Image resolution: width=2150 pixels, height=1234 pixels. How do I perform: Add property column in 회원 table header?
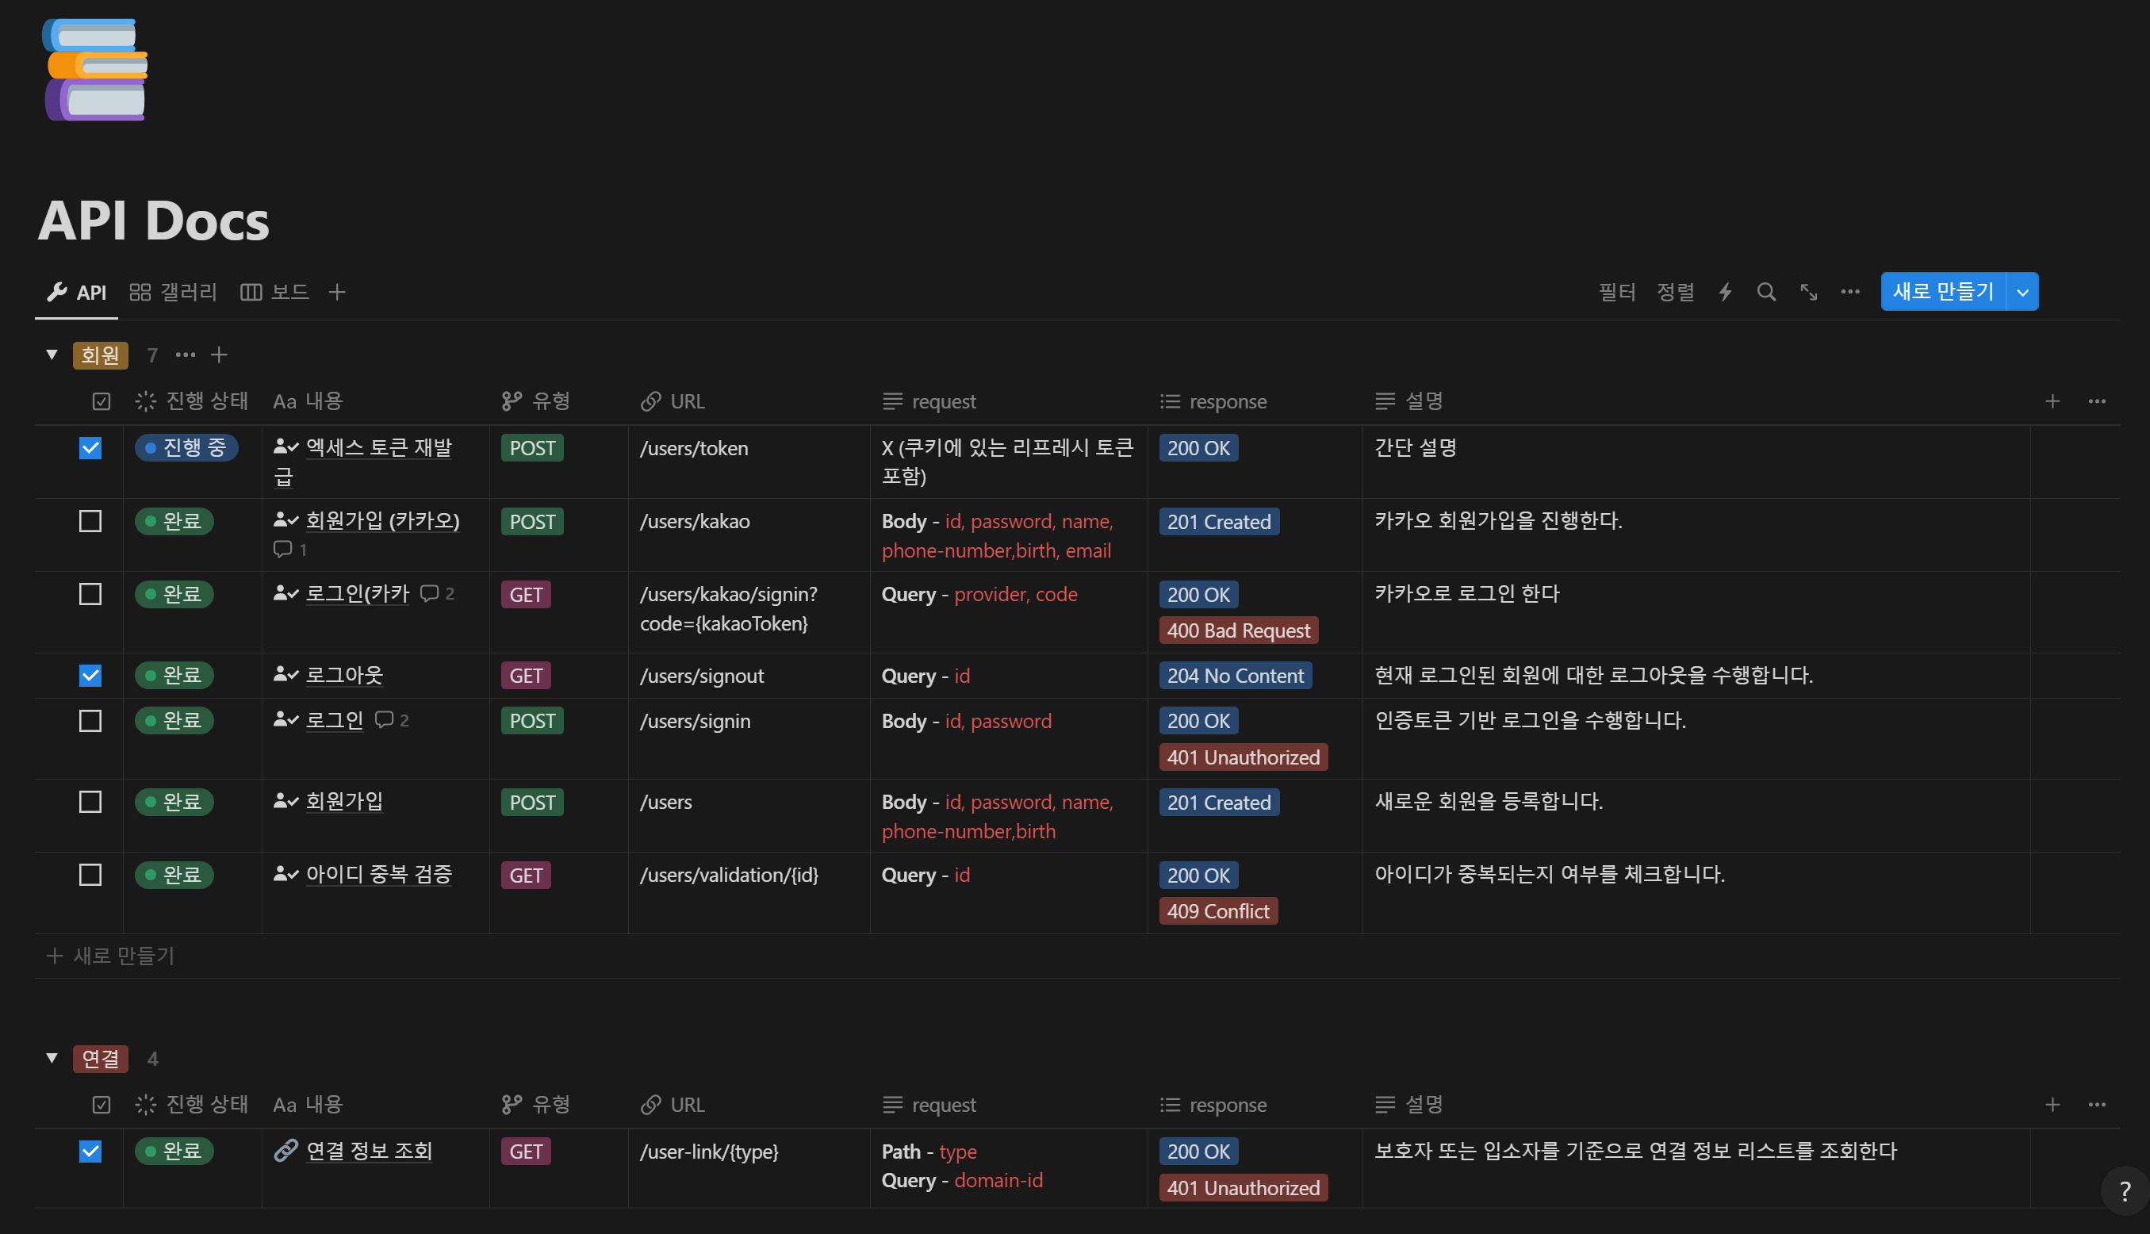tap(2052, 402)
